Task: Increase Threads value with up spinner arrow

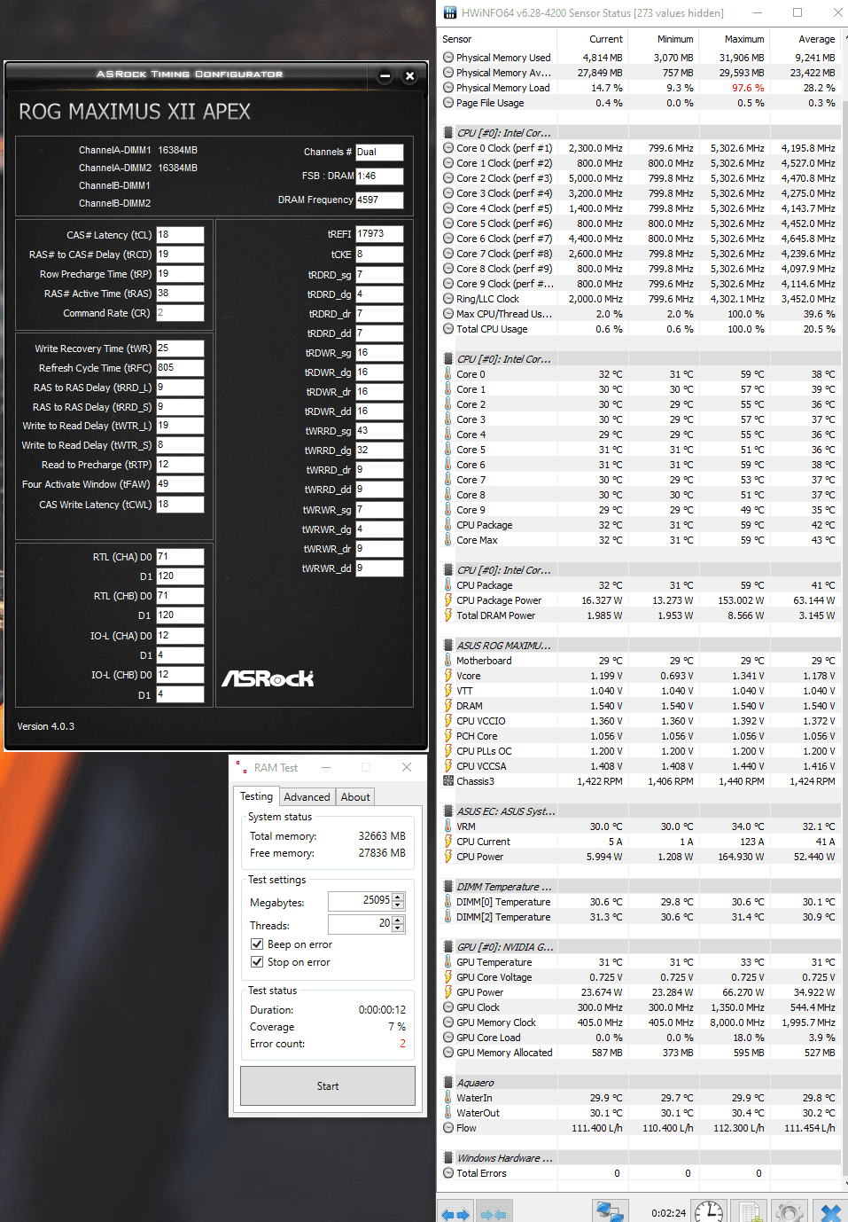Action: pyautogui.click(x=399, y=920)
